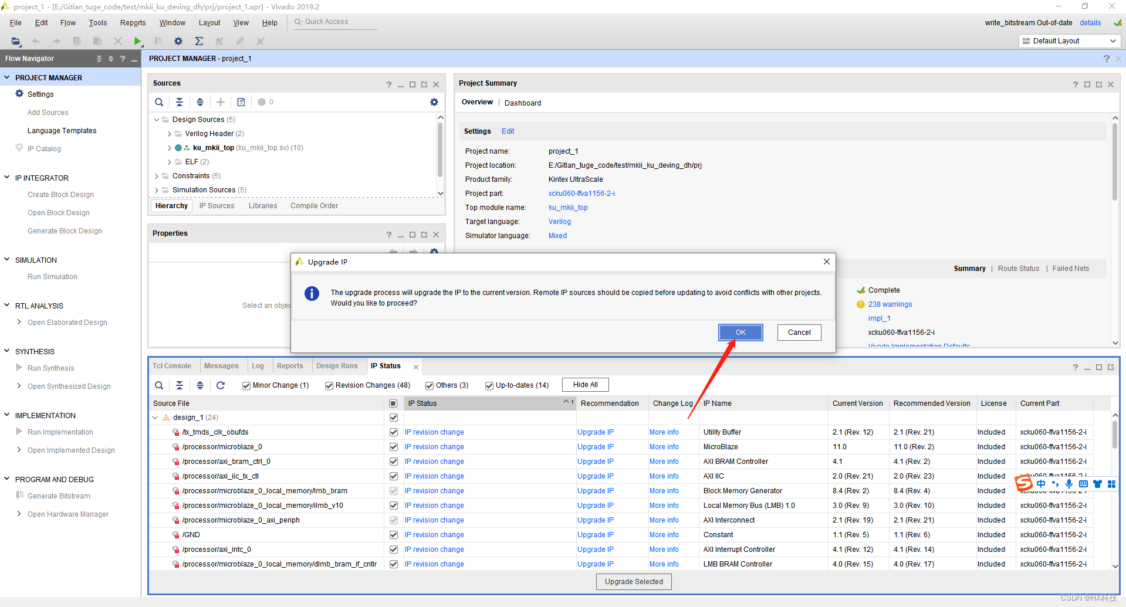
Task: Open the Reports menu
Action: [x=133, y=23]
